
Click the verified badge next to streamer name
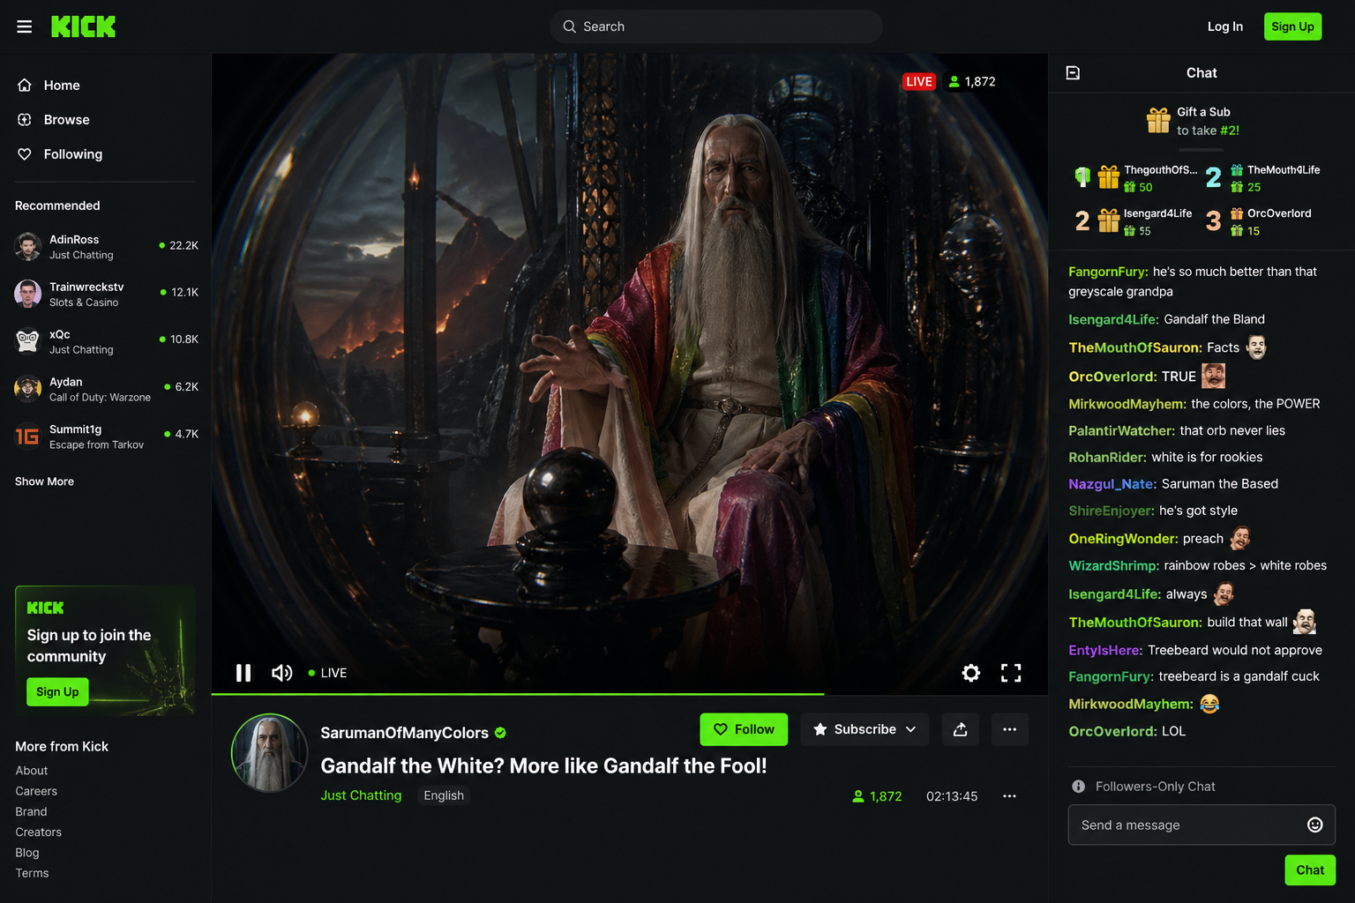point(500,733)
